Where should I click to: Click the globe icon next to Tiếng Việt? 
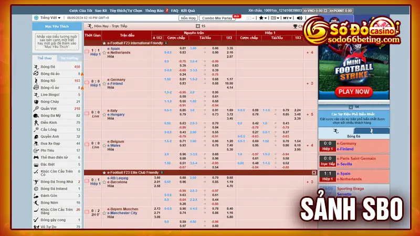[x=35, y=18]
